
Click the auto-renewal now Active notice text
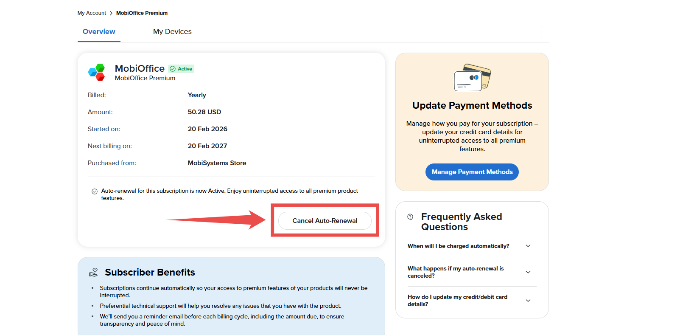click(x=229, y=194)
